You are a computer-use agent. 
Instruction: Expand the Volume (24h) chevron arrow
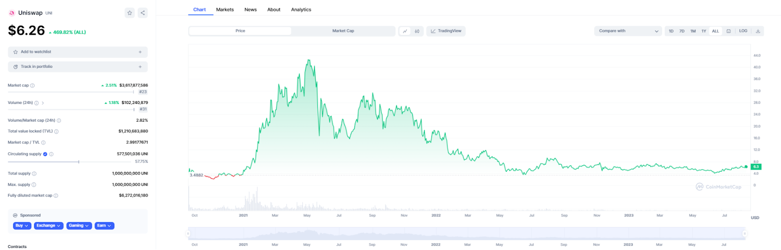tap(43, 103)
